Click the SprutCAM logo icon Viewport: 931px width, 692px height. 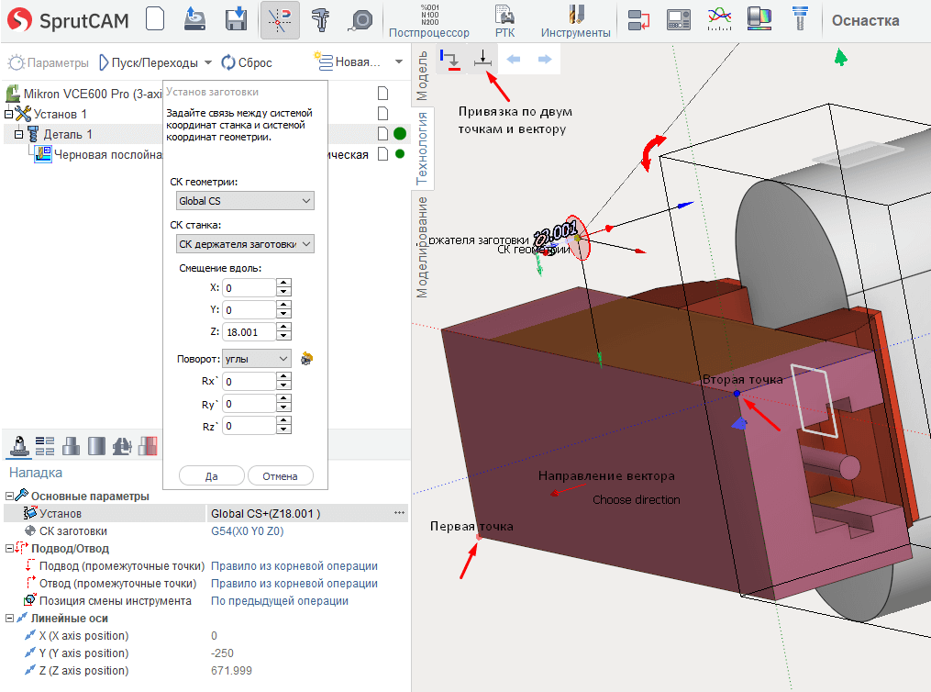click(x=19, y=19)
